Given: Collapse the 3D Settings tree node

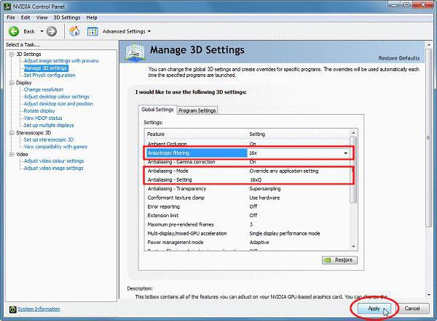Looking at the screenshot, I should (x=10, y=54).
